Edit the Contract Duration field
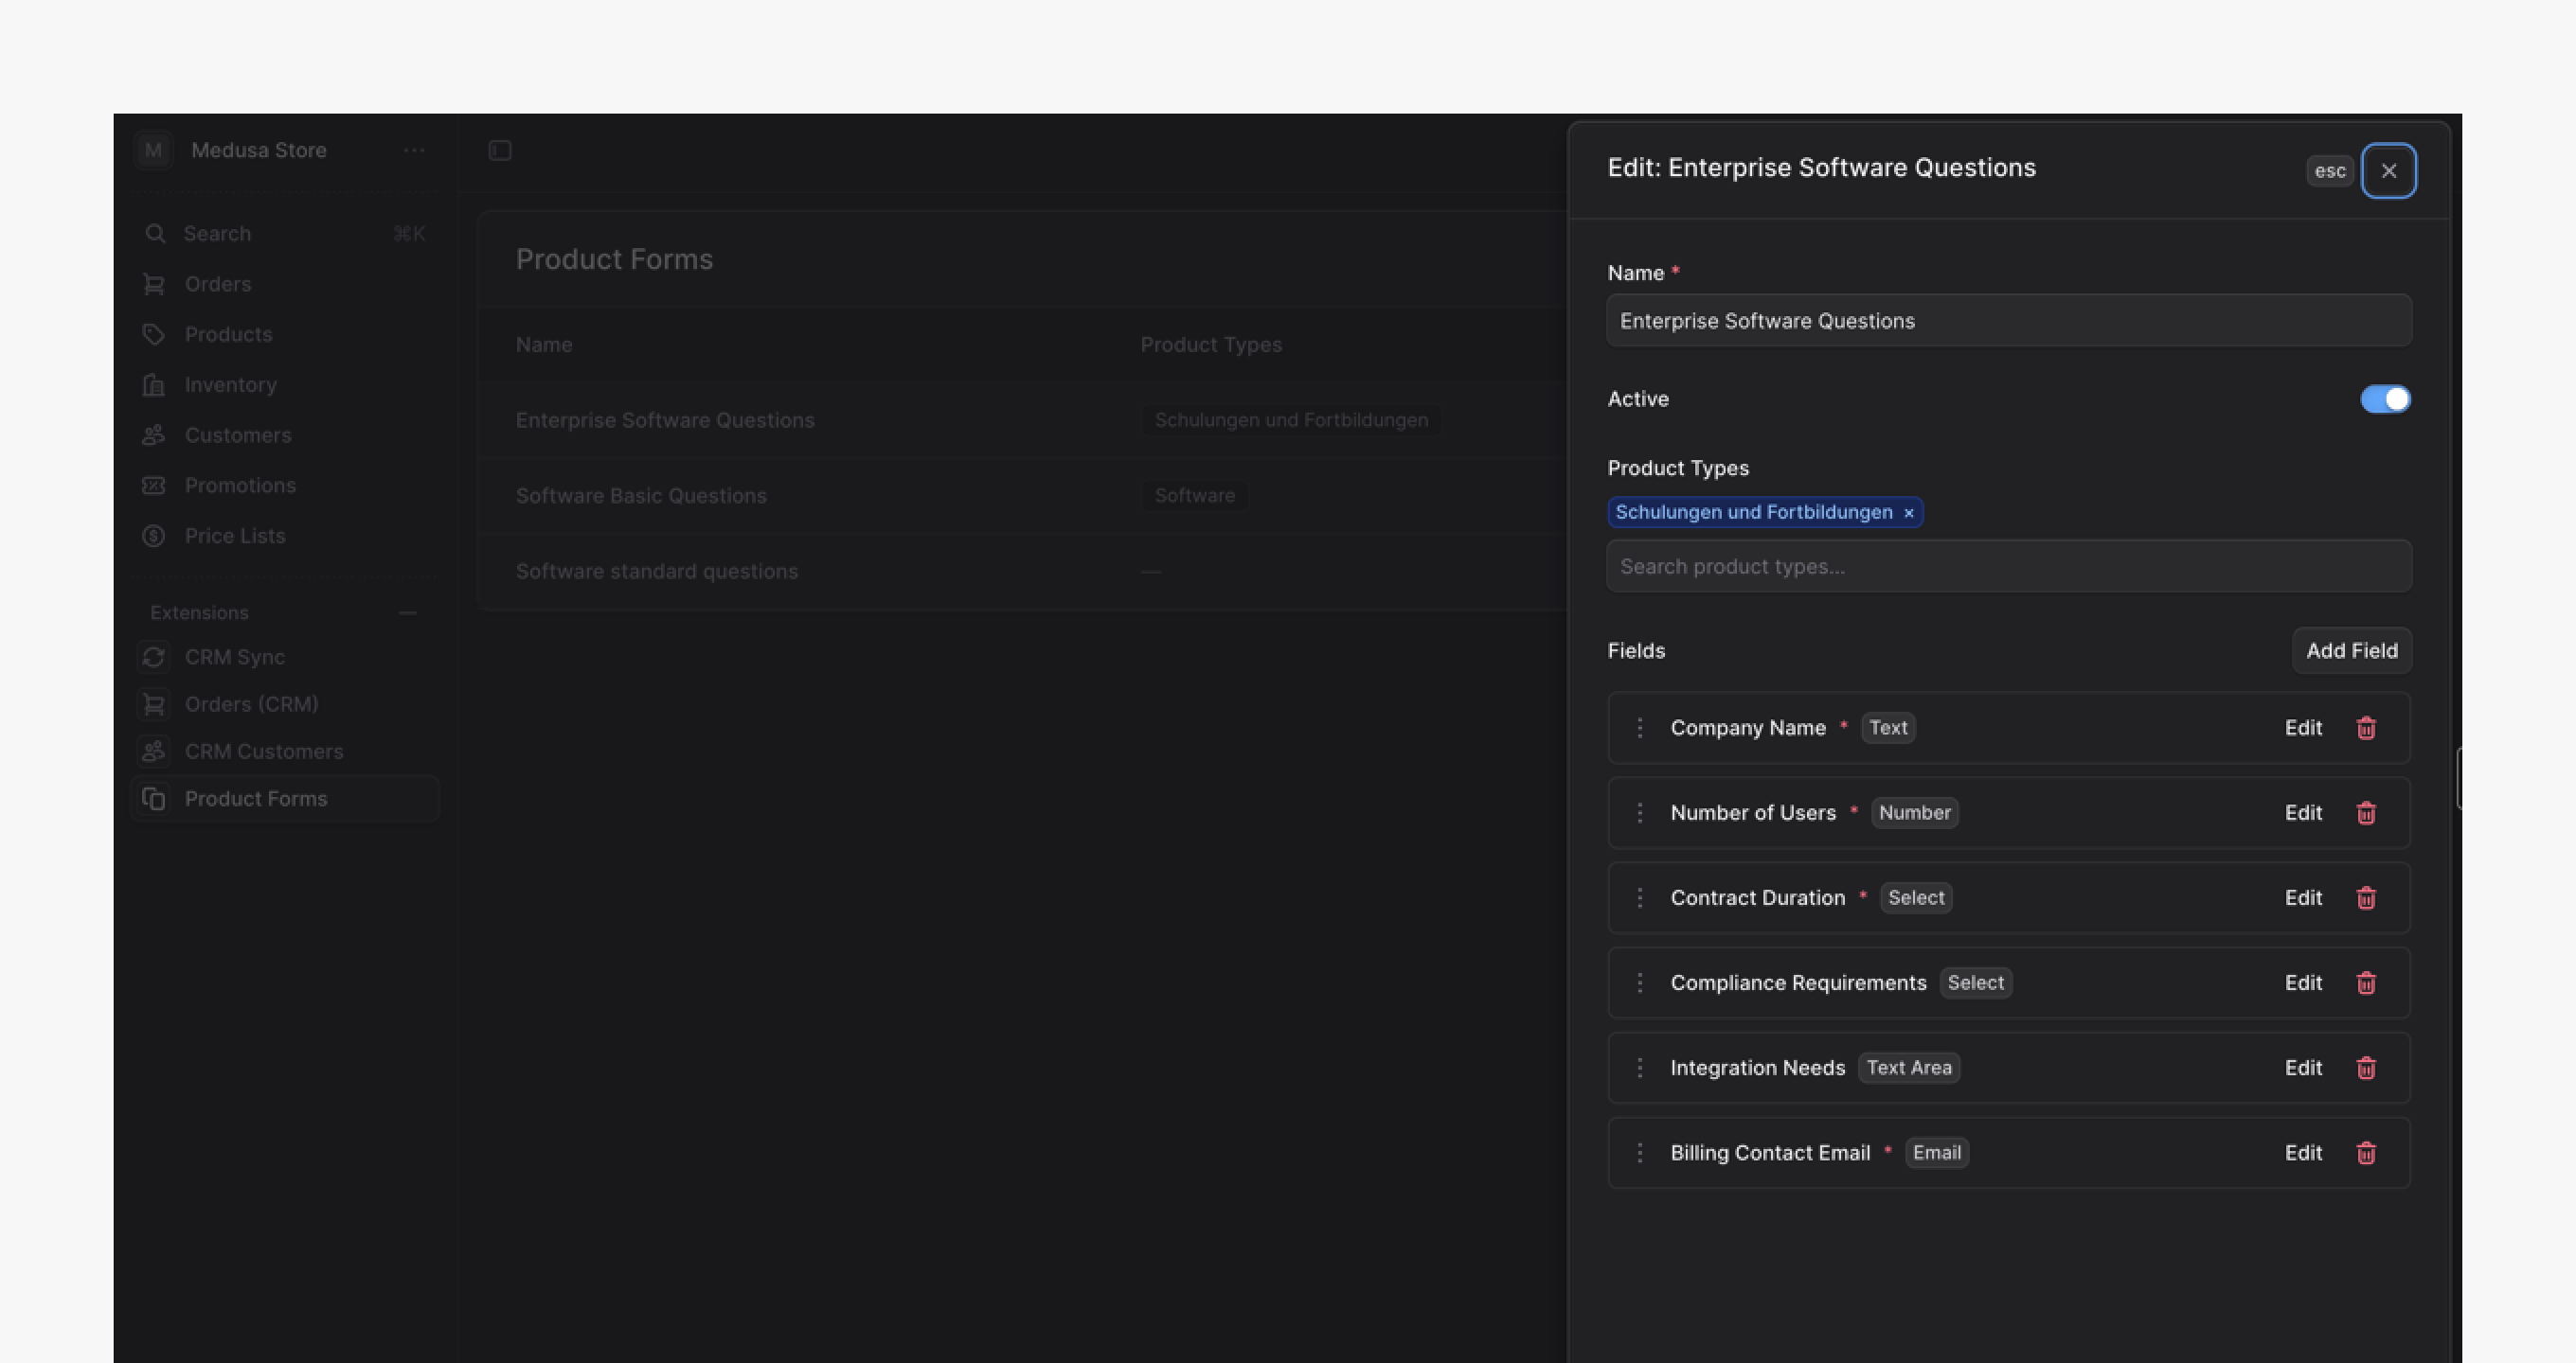 [2303, 897]
